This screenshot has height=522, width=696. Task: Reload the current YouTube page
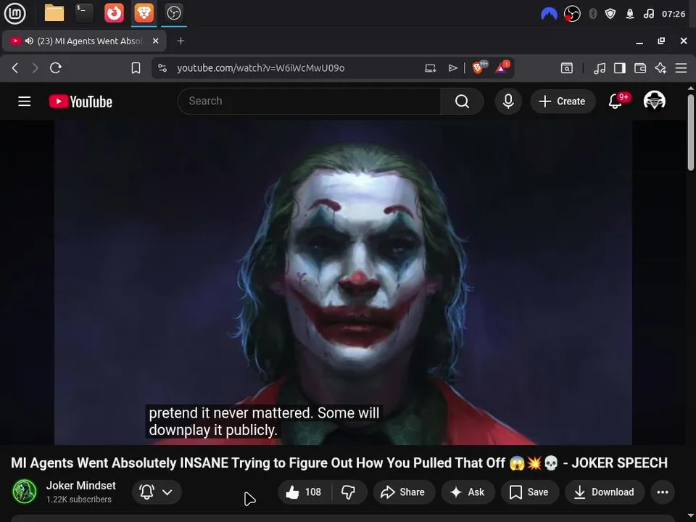coord(56,68)
